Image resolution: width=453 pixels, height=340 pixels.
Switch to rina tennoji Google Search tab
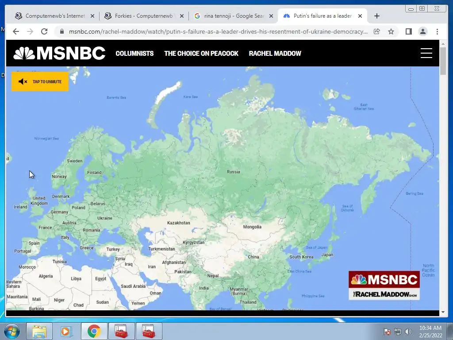234,16
